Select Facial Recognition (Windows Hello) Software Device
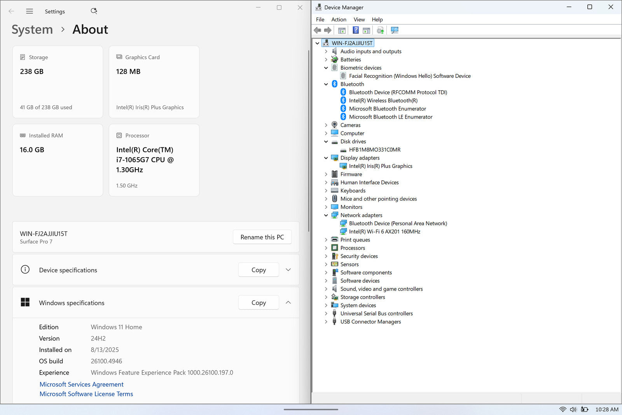The height and width of the screenshot is (415, 622). 410,76
